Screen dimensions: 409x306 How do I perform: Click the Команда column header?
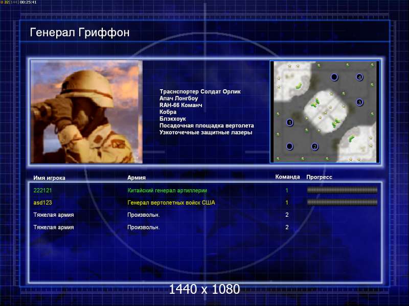point(287,177)
